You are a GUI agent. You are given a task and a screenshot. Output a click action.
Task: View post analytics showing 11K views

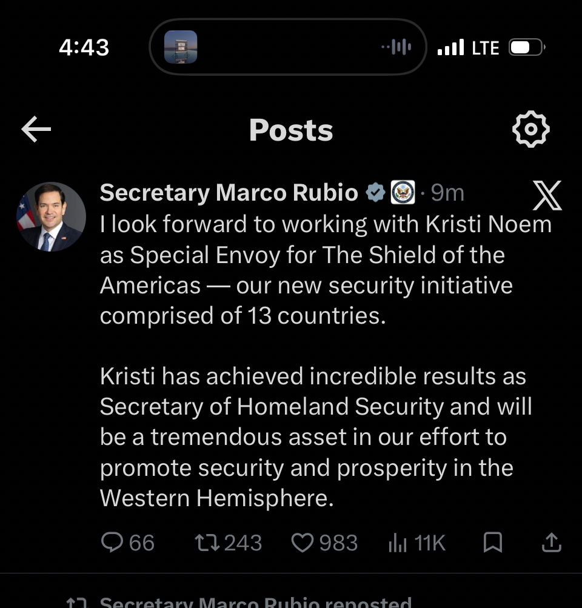[x=398, y=543]
